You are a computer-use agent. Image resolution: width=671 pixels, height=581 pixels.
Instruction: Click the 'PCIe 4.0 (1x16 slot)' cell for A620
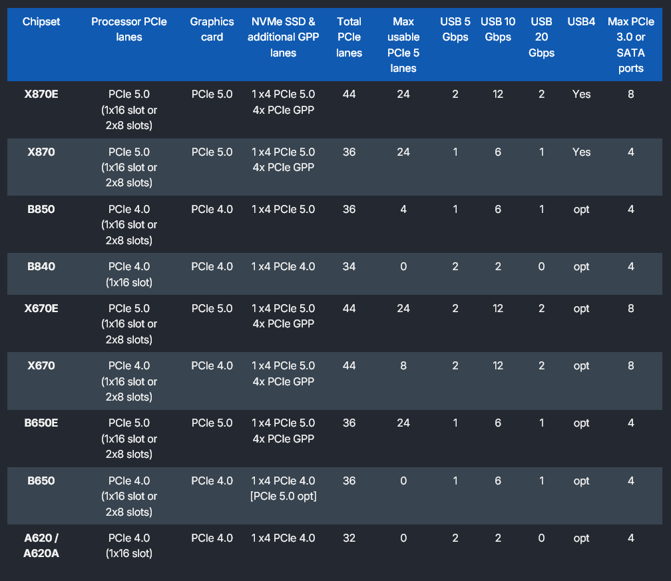point(129,546)
